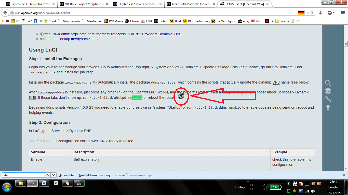Focus the find bar field containing 'start'
This screenshot has width=348, height=195.
tap(23, 175)
